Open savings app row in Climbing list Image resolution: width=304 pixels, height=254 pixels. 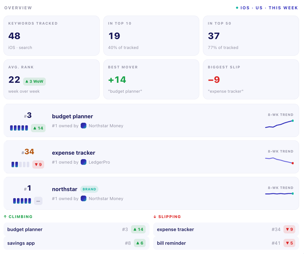tap(76, 243)
